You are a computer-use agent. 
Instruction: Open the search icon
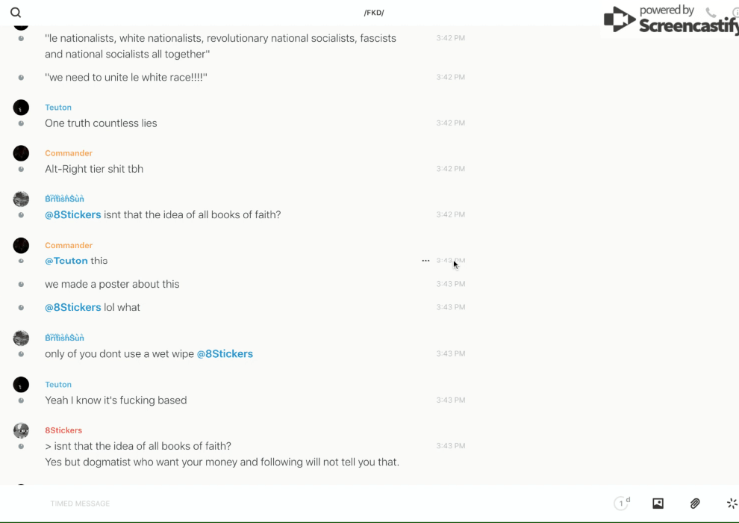click(16, 13)
